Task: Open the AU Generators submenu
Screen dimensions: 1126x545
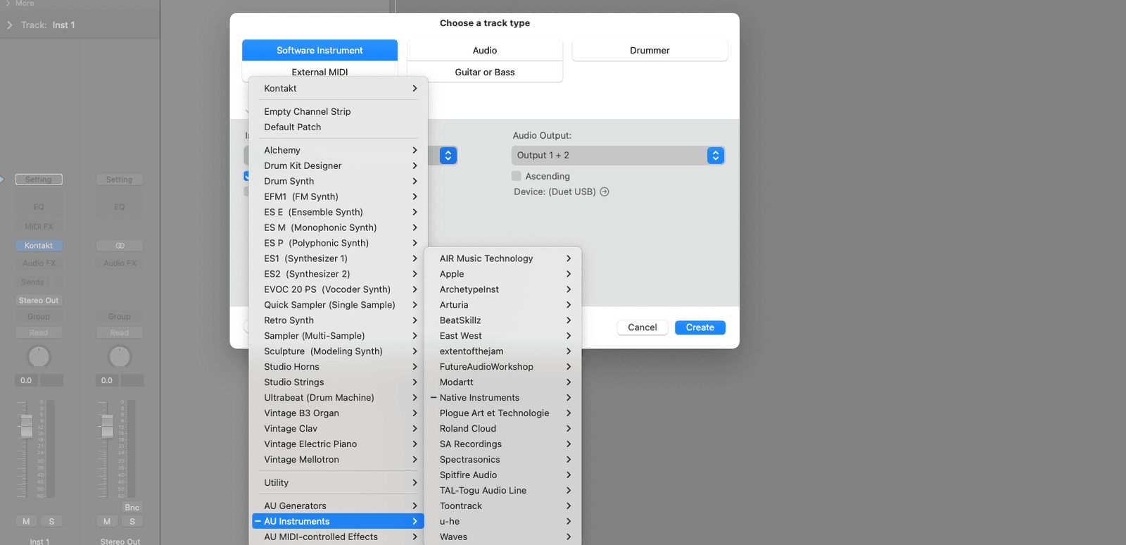Action: pyautogui.click(x=338, y=506)
